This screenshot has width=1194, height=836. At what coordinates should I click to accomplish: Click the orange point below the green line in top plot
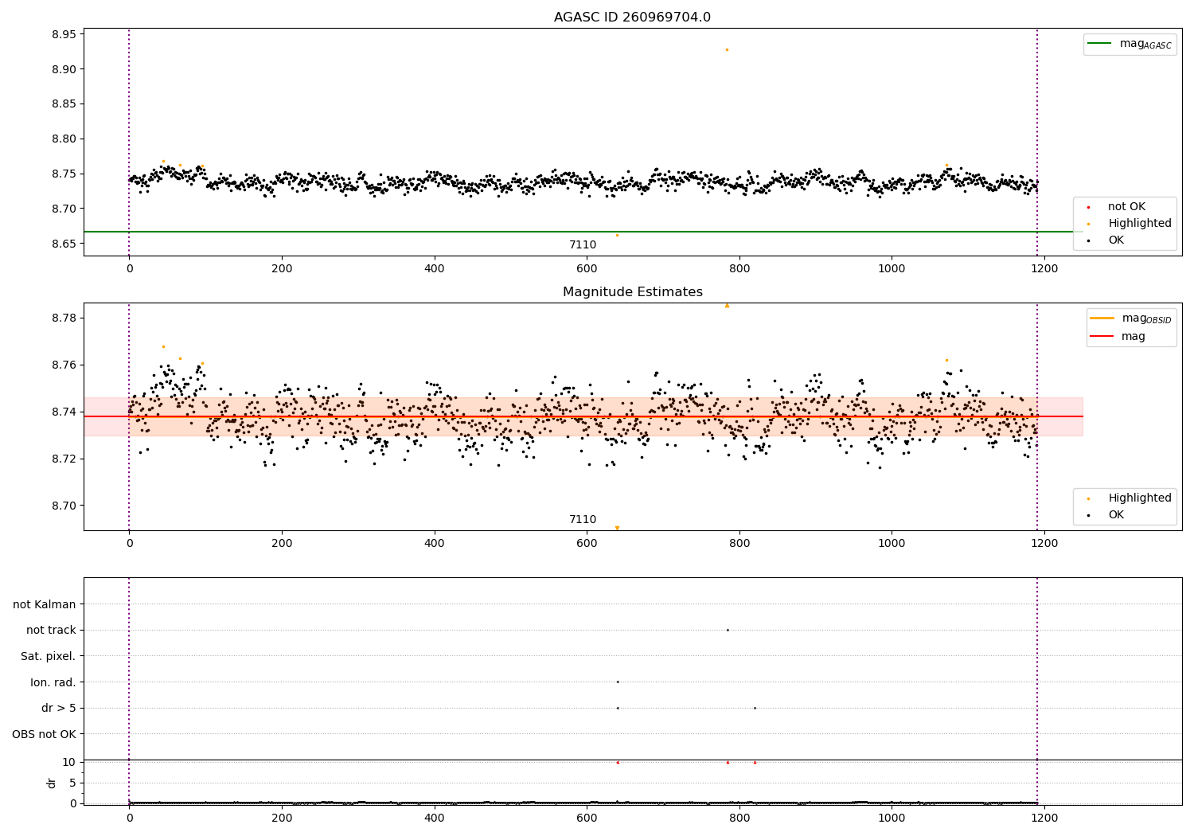coord(617,235)
